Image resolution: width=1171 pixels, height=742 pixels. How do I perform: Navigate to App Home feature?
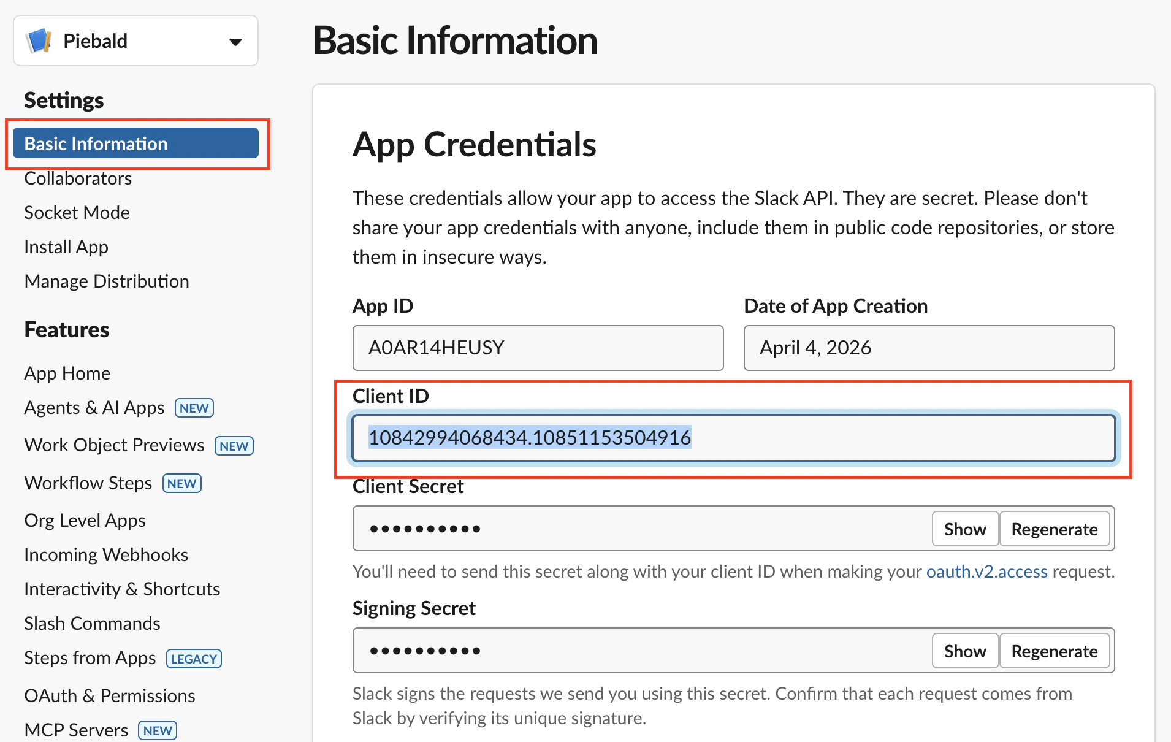[x=67, y=373]
